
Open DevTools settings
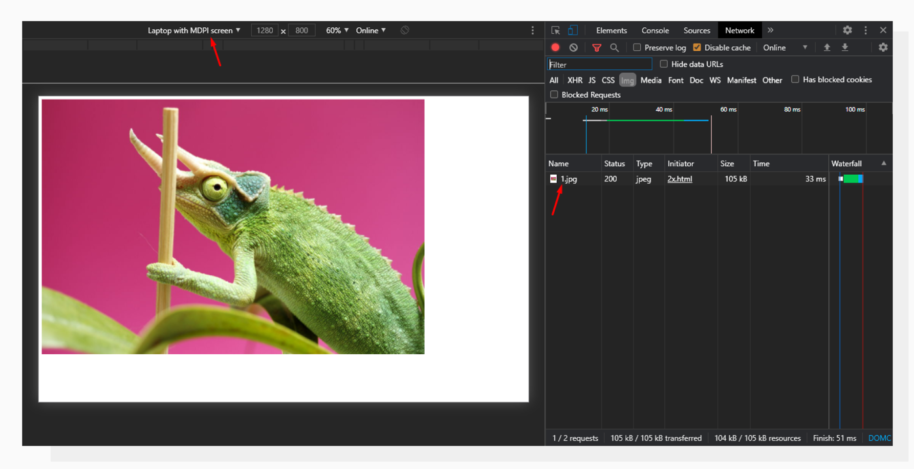click(x=848, y=30)
